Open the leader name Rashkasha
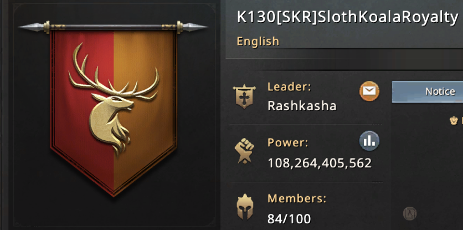Viewport: 463px width, 230px height. pos(302,106)
